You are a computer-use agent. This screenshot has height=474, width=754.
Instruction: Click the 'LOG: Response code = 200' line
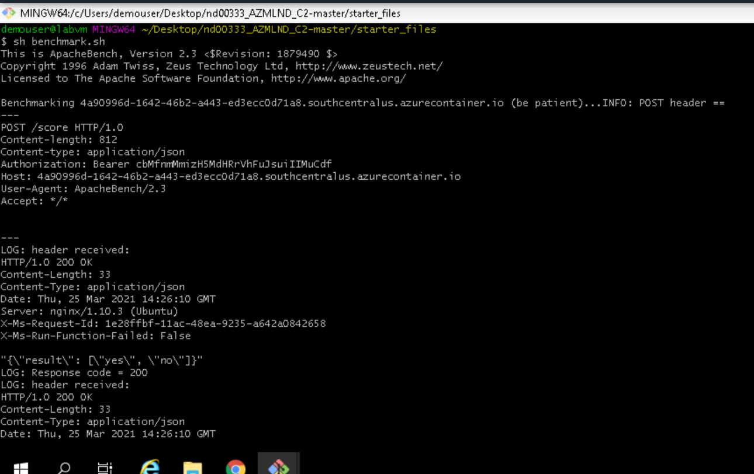point(74,372)
